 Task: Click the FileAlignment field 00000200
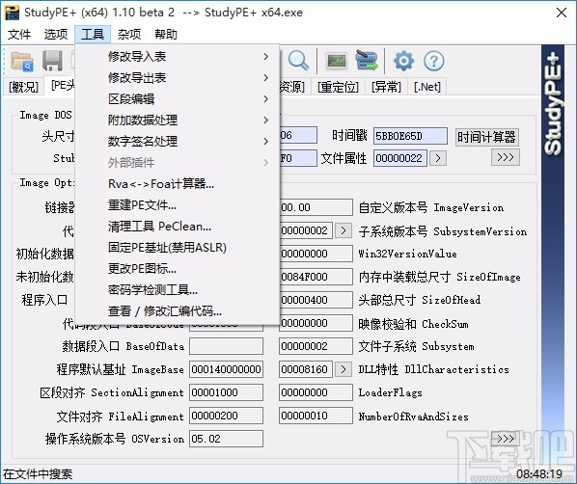tap(227, 416)
